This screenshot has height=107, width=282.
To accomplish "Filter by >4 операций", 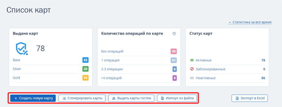I will [x=111, y=78].
